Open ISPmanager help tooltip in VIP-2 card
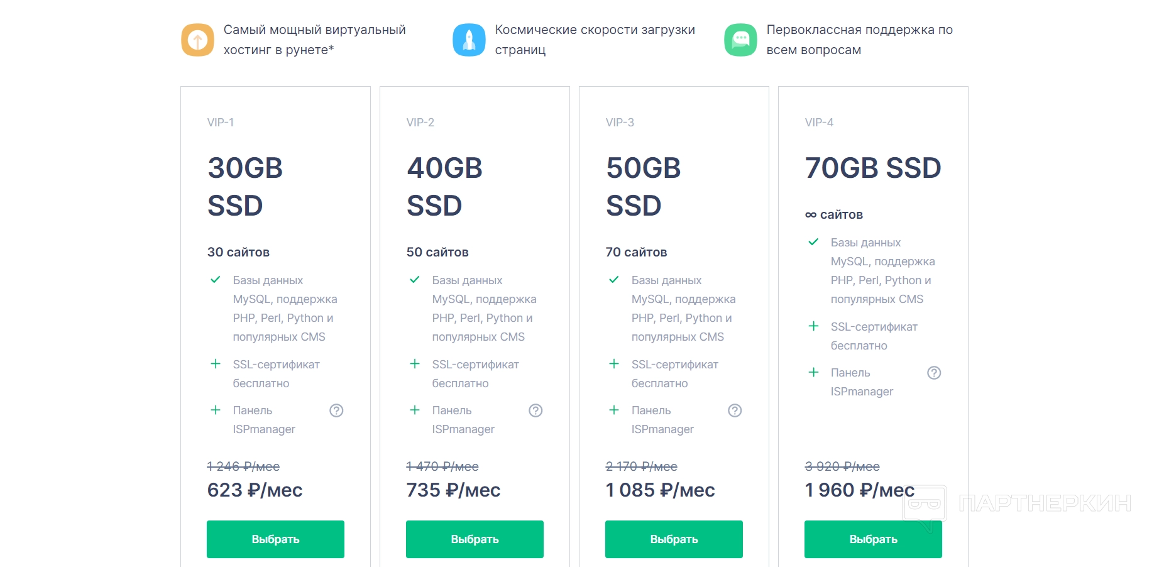1164x567 pixels. click(535, 410)
